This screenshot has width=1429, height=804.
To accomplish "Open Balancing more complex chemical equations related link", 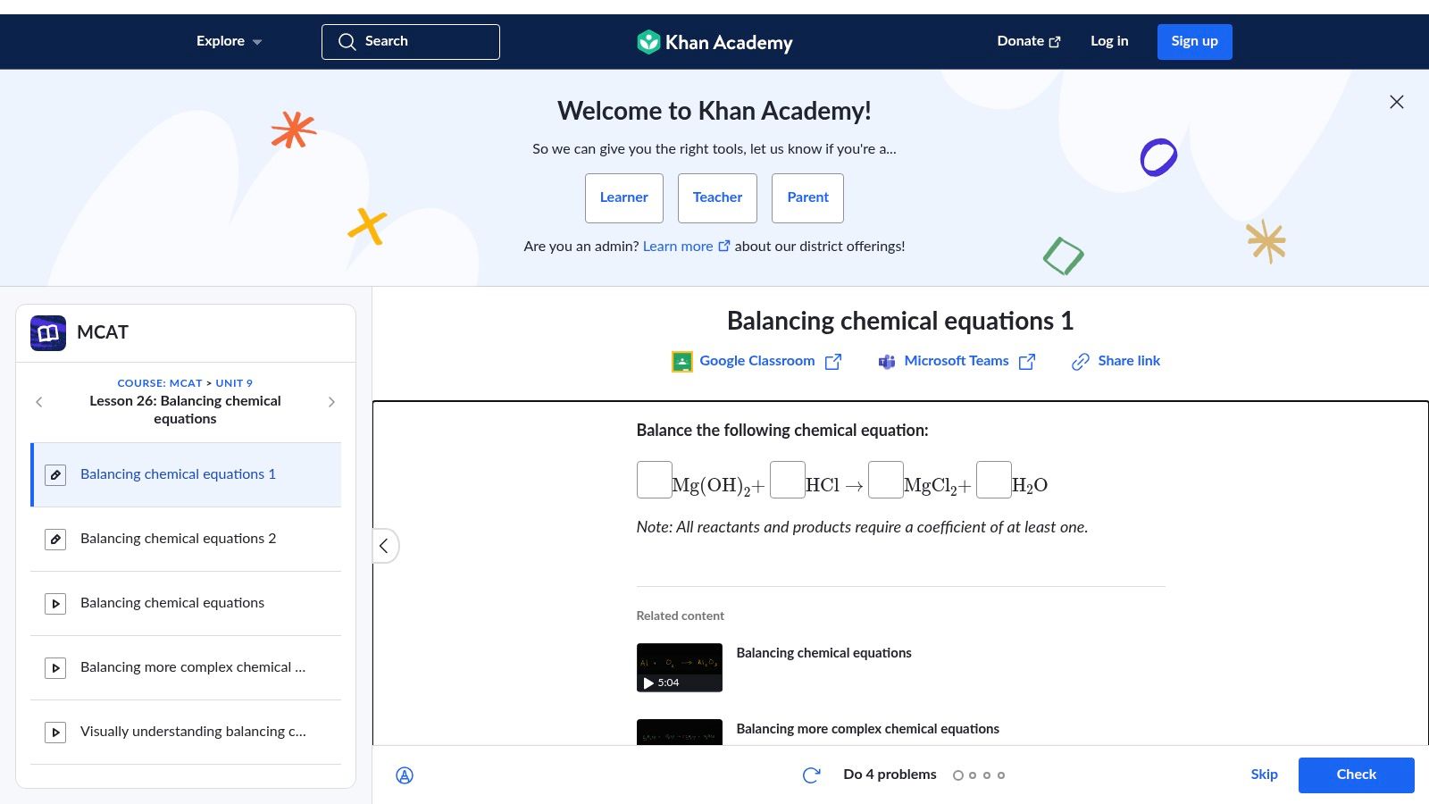I will point(867,729).
